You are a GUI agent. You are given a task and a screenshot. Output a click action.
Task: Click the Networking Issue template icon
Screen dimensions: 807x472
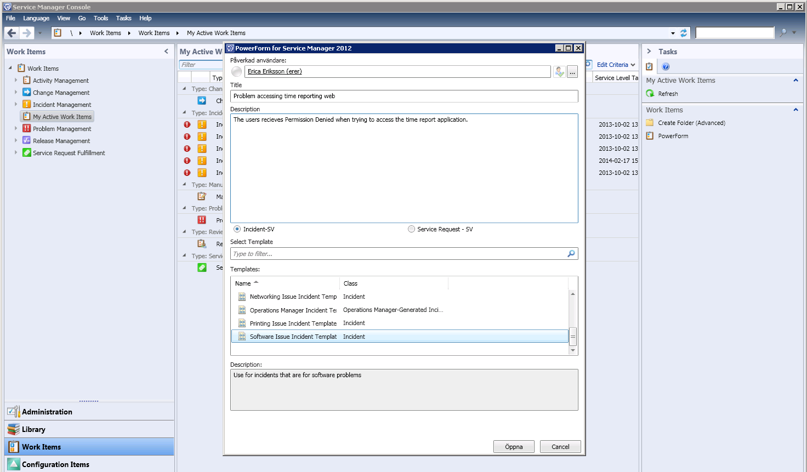(x=242, y=297)
